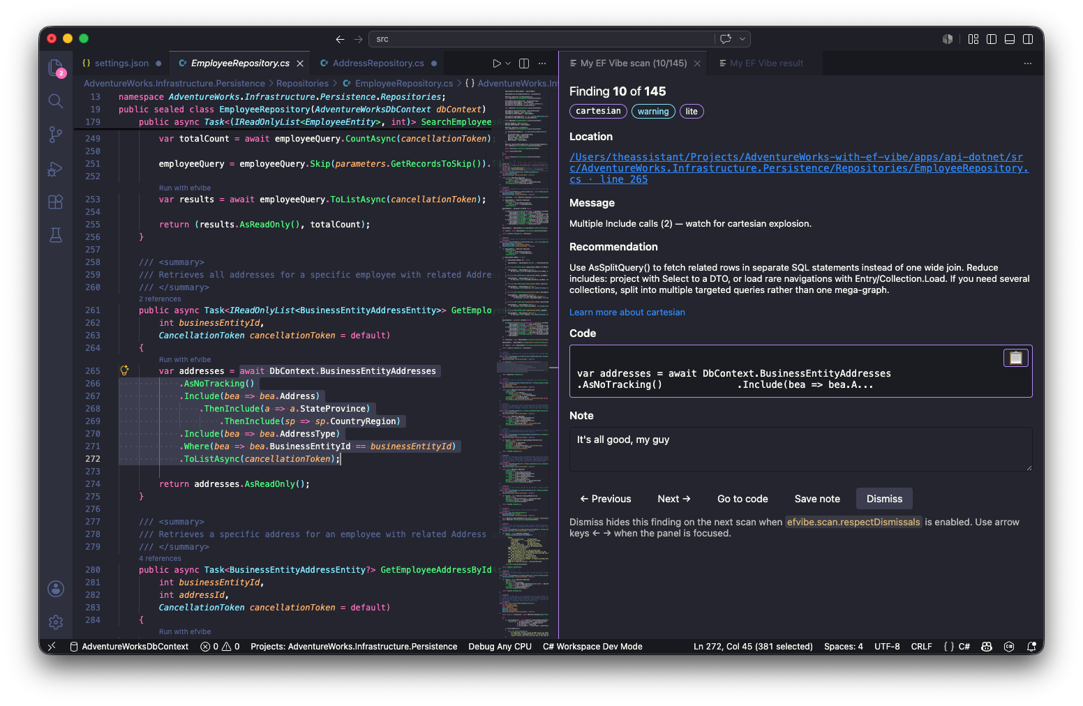
Task: Open the Extensions view
Action: (56, 202)
